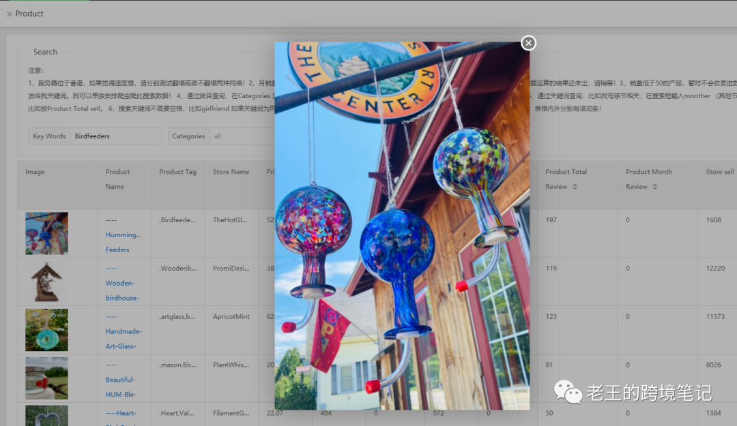This screenshot has height=426, width=737.
Task: Click total review value 123
Action: click(551, 316)
